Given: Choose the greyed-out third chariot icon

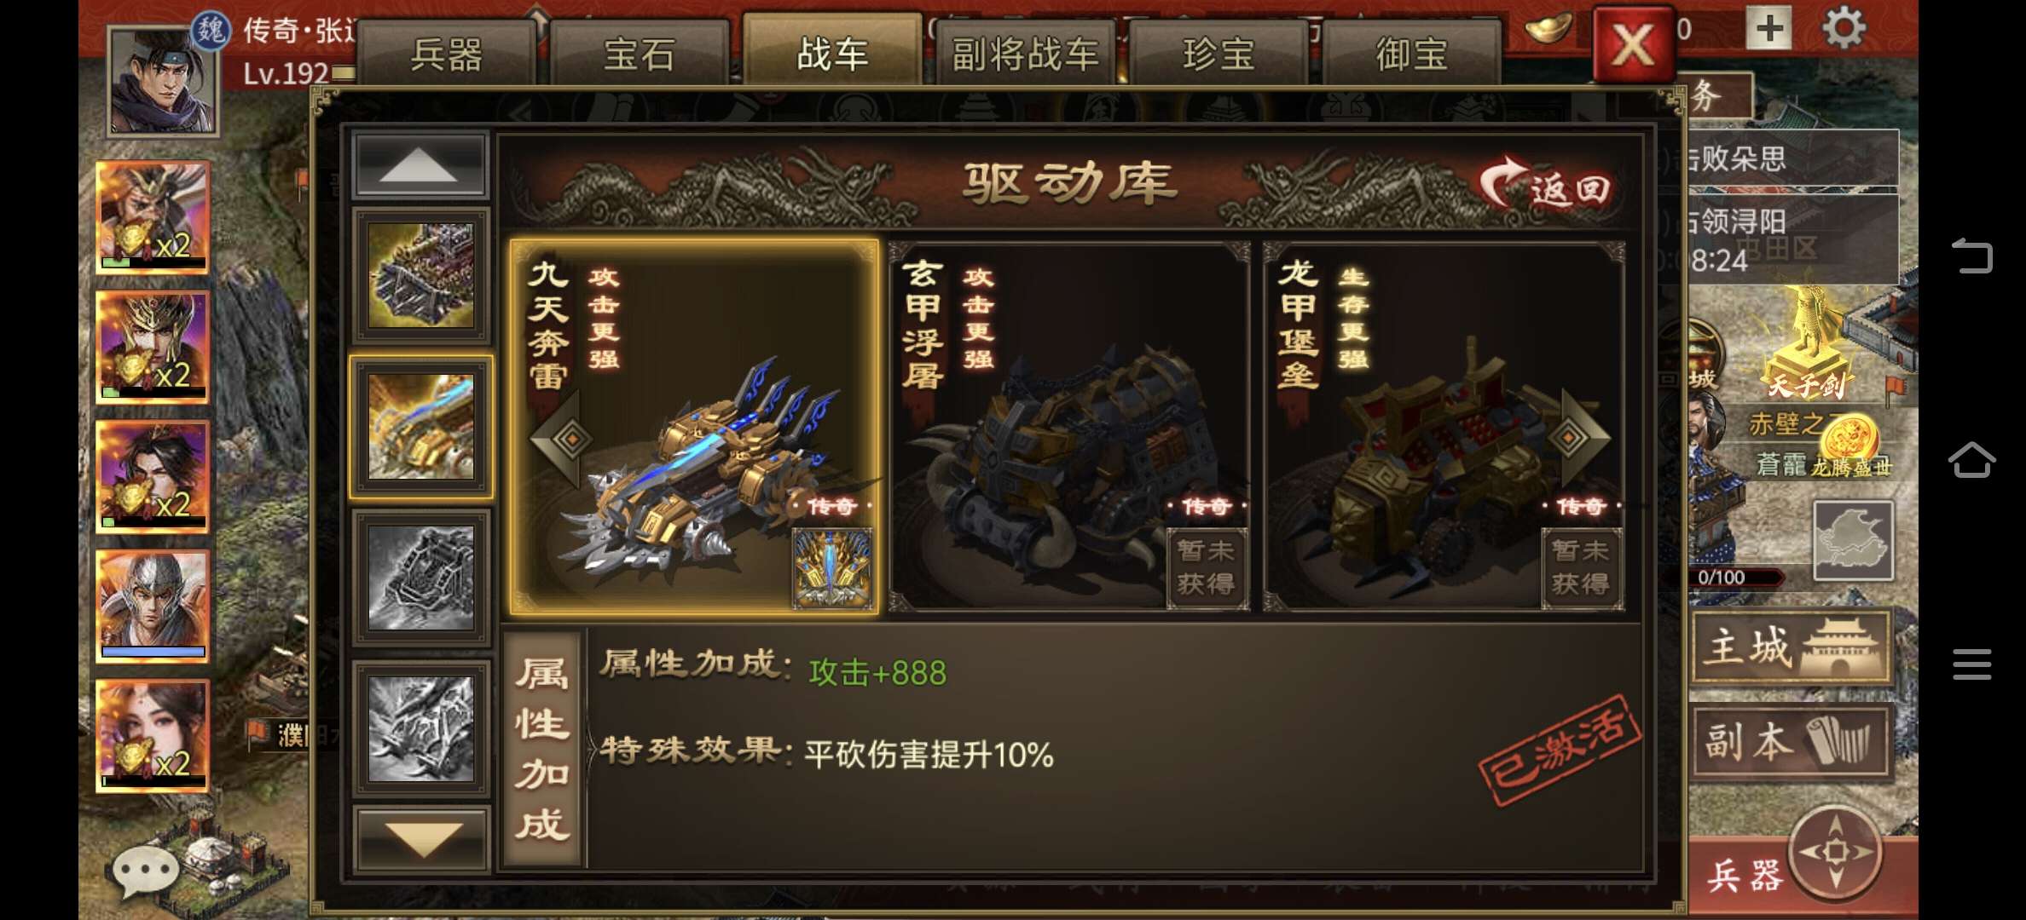Looking at the screenshot, I should coord(421,578).
